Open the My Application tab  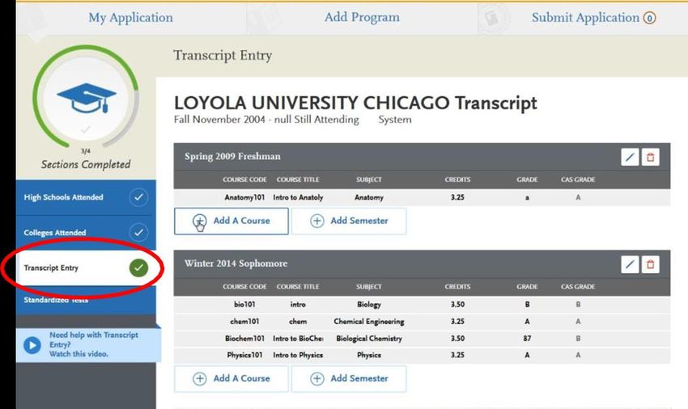131,18
